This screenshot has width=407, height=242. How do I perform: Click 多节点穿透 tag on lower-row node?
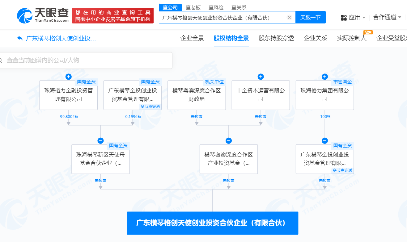click(x=342, y=170)
